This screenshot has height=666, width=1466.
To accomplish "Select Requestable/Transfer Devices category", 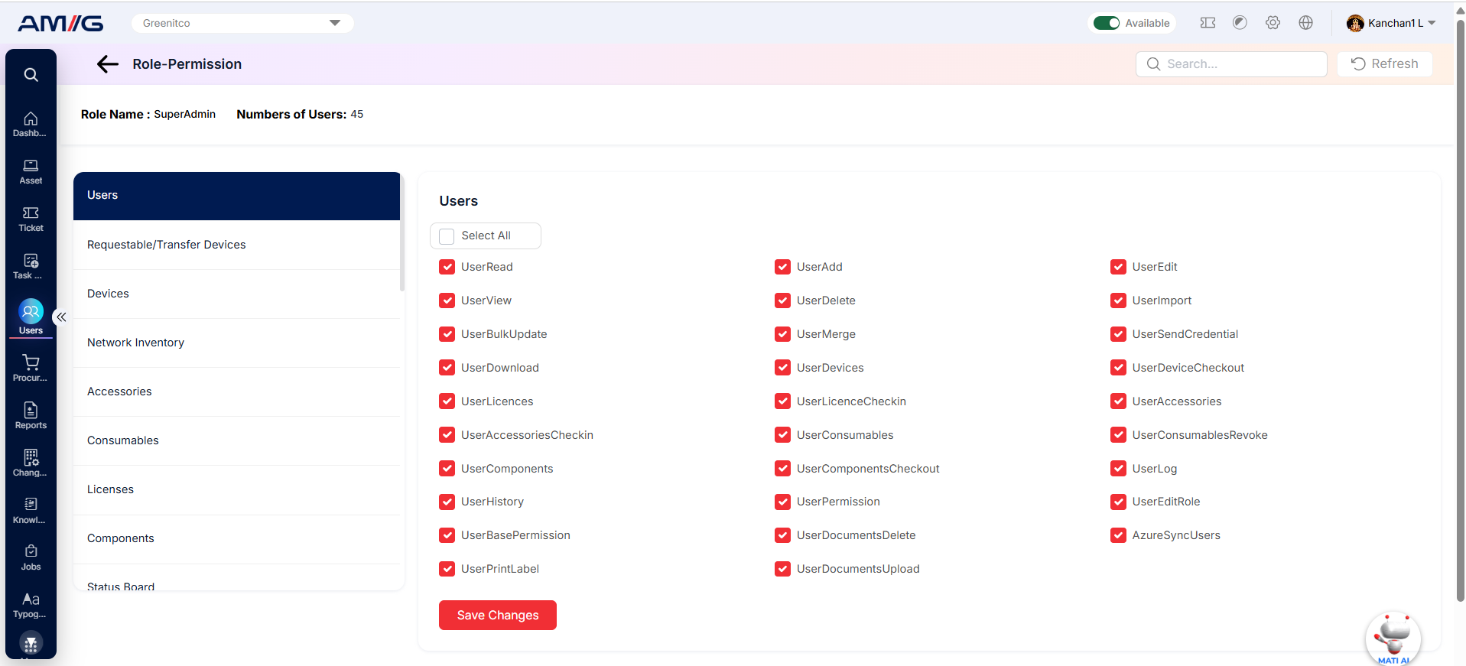I will point(236,245).
